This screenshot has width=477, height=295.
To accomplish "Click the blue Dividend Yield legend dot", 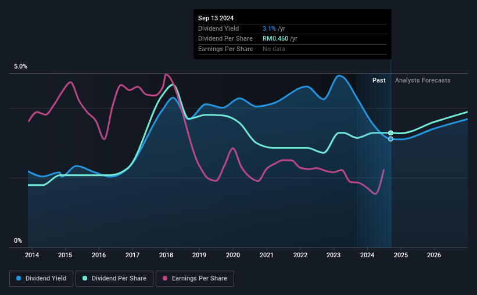I will click(19, 278).
